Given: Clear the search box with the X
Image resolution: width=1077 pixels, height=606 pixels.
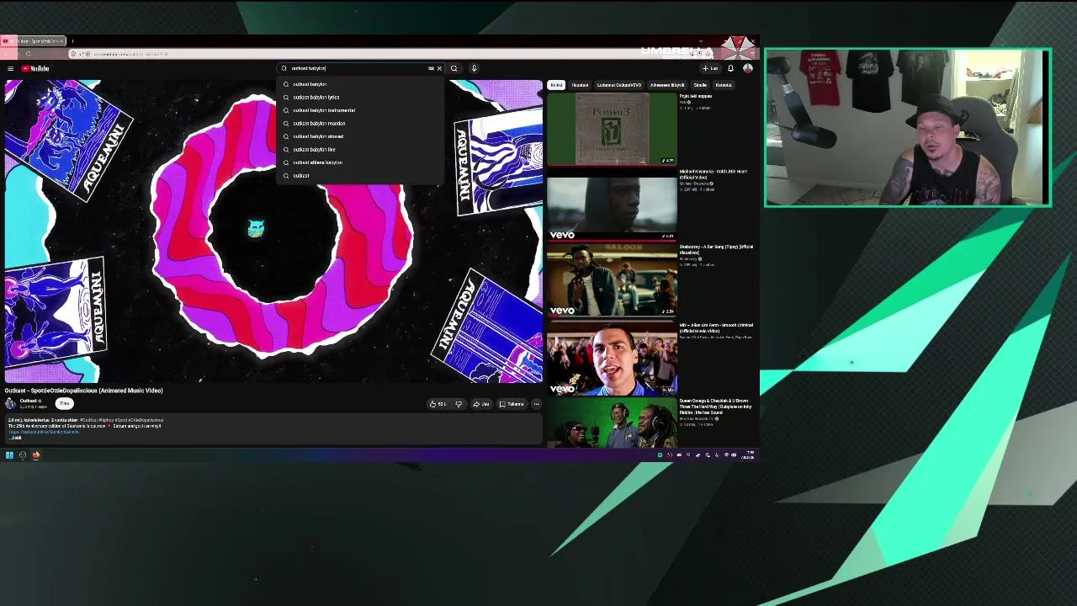Looking at the screenshot, I should (x=439, y=68).
